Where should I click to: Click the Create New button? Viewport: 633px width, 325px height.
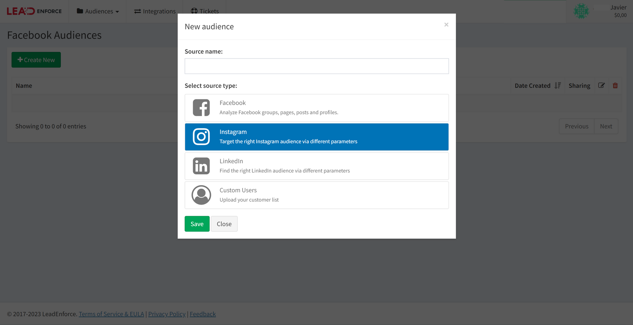pos(36,60)
